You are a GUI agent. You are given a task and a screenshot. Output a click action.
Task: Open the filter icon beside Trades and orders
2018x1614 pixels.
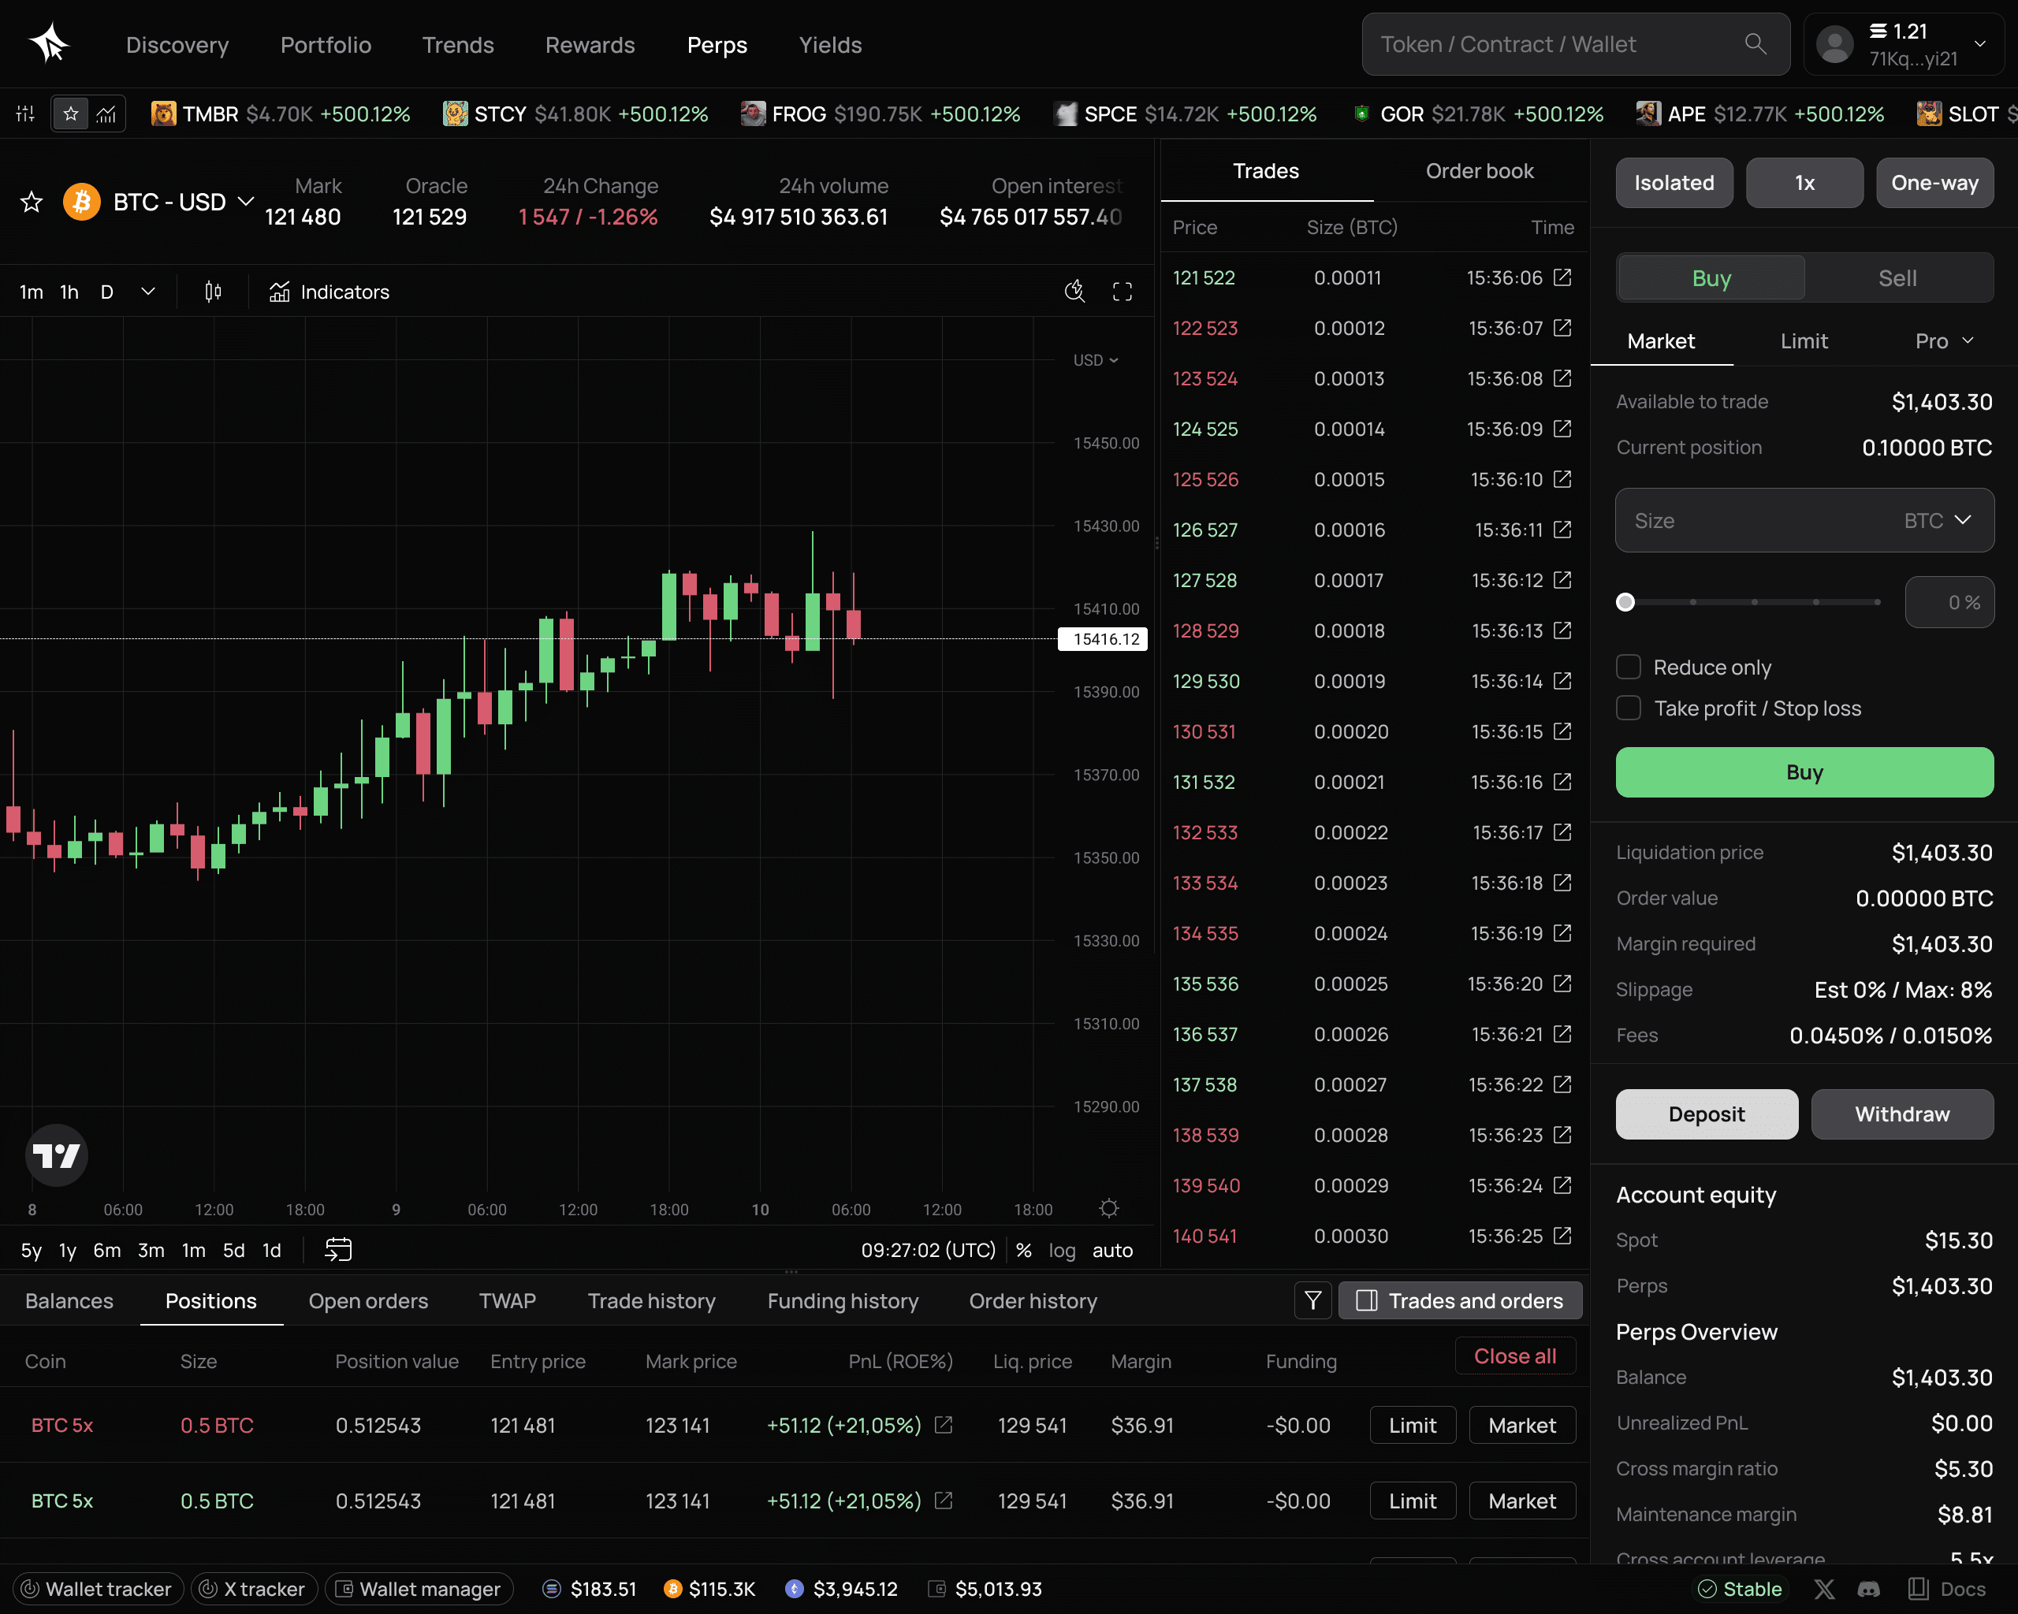click(1313, 1300)
